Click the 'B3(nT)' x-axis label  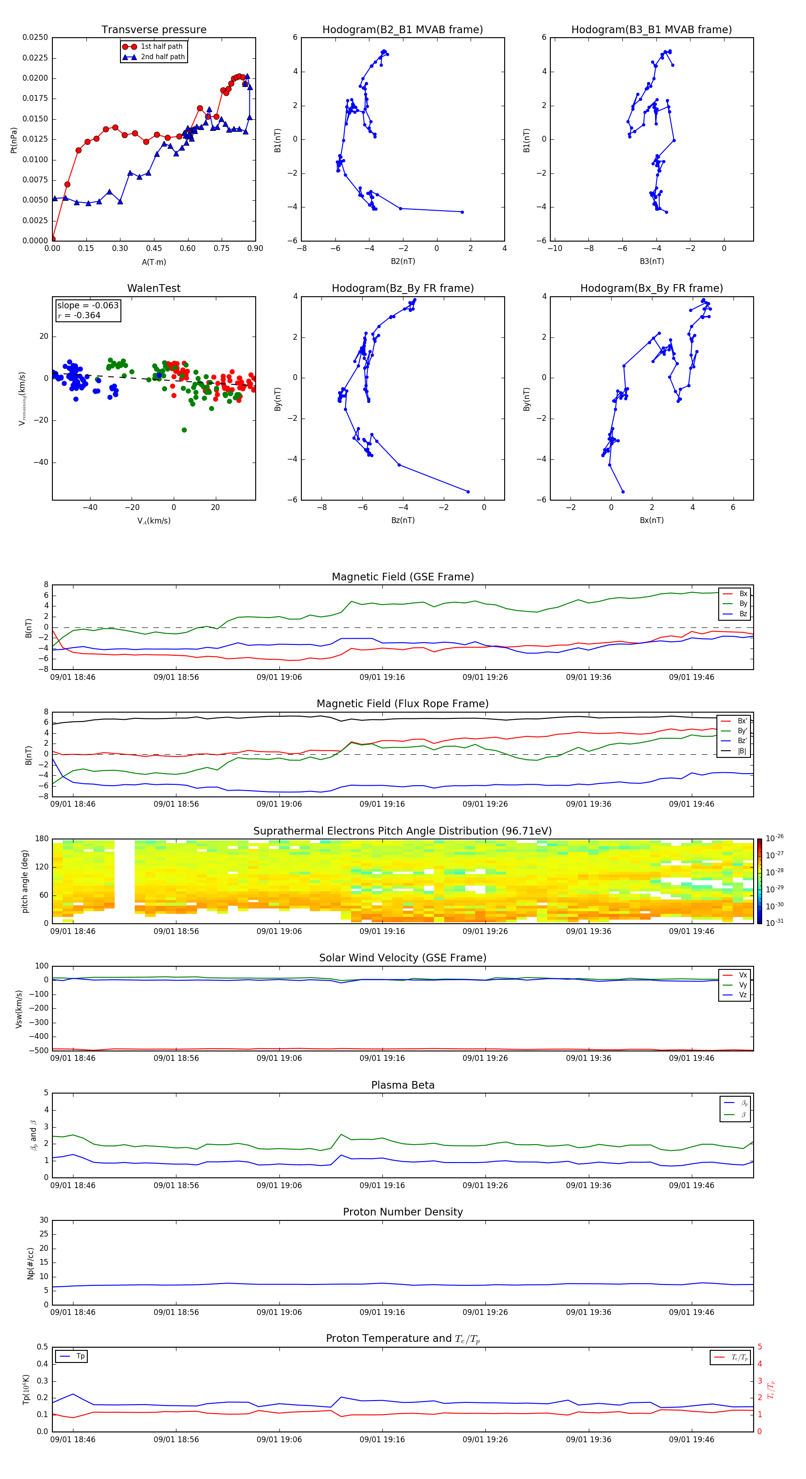point(652,261)
